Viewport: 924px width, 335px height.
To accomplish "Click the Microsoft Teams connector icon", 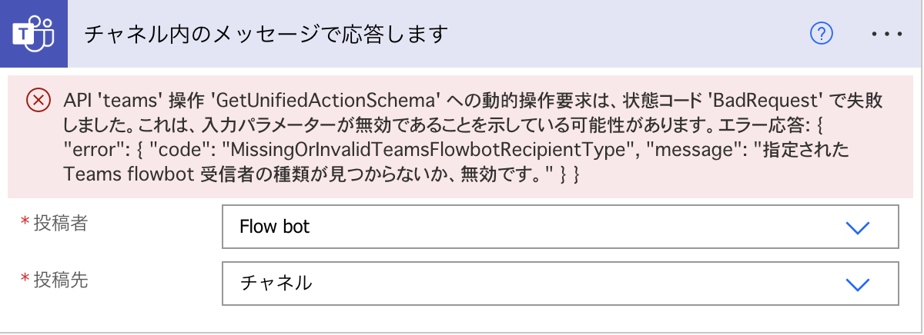I will pyautogui.click(x=34, y=34).
